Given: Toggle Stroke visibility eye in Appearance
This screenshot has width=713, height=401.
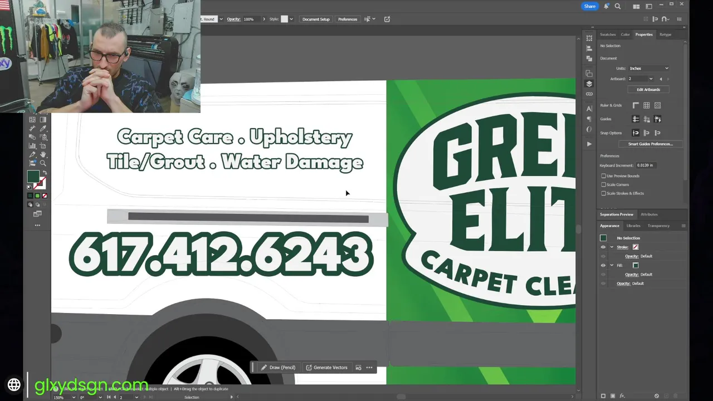Looking at the screenshot, I should (x=603, y=247).
